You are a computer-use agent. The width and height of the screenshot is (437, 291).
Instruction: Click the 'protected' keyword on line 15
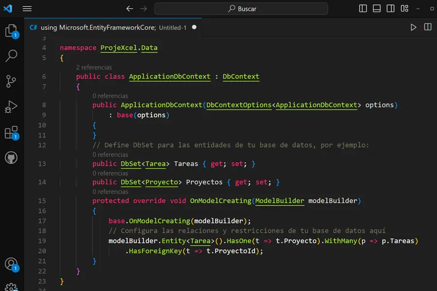pos(111,201)
